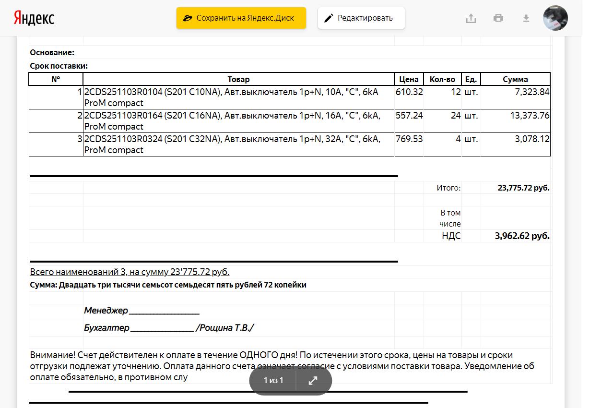The width and height of the screenshot is (590, 408).
Task: Click underlined 'Всего наименований 3' line
Action: tap(130, 272)
